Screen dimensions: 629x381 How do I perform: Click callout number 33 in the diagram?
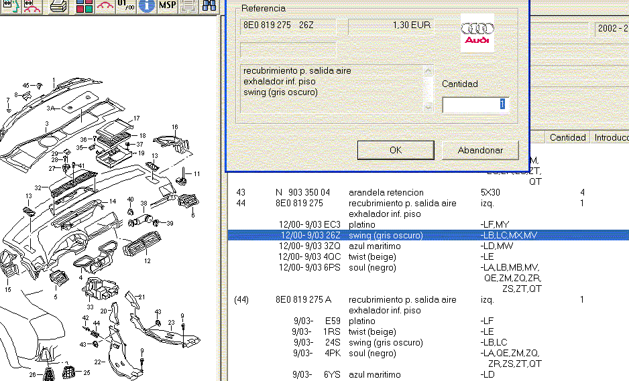click(x=91, y=307)
